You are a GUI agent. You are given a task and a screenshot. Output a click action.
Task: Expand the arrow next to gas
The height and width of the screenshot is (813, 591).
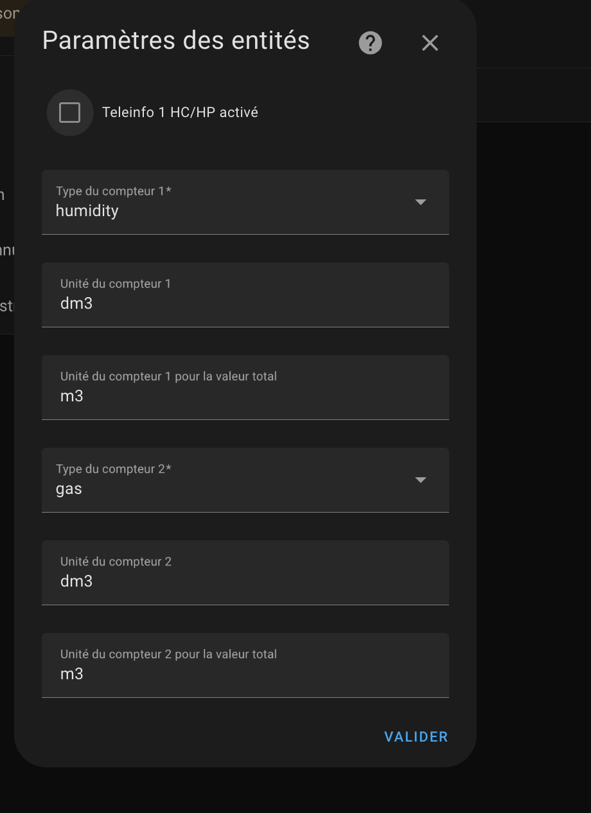tap(421, 480)
